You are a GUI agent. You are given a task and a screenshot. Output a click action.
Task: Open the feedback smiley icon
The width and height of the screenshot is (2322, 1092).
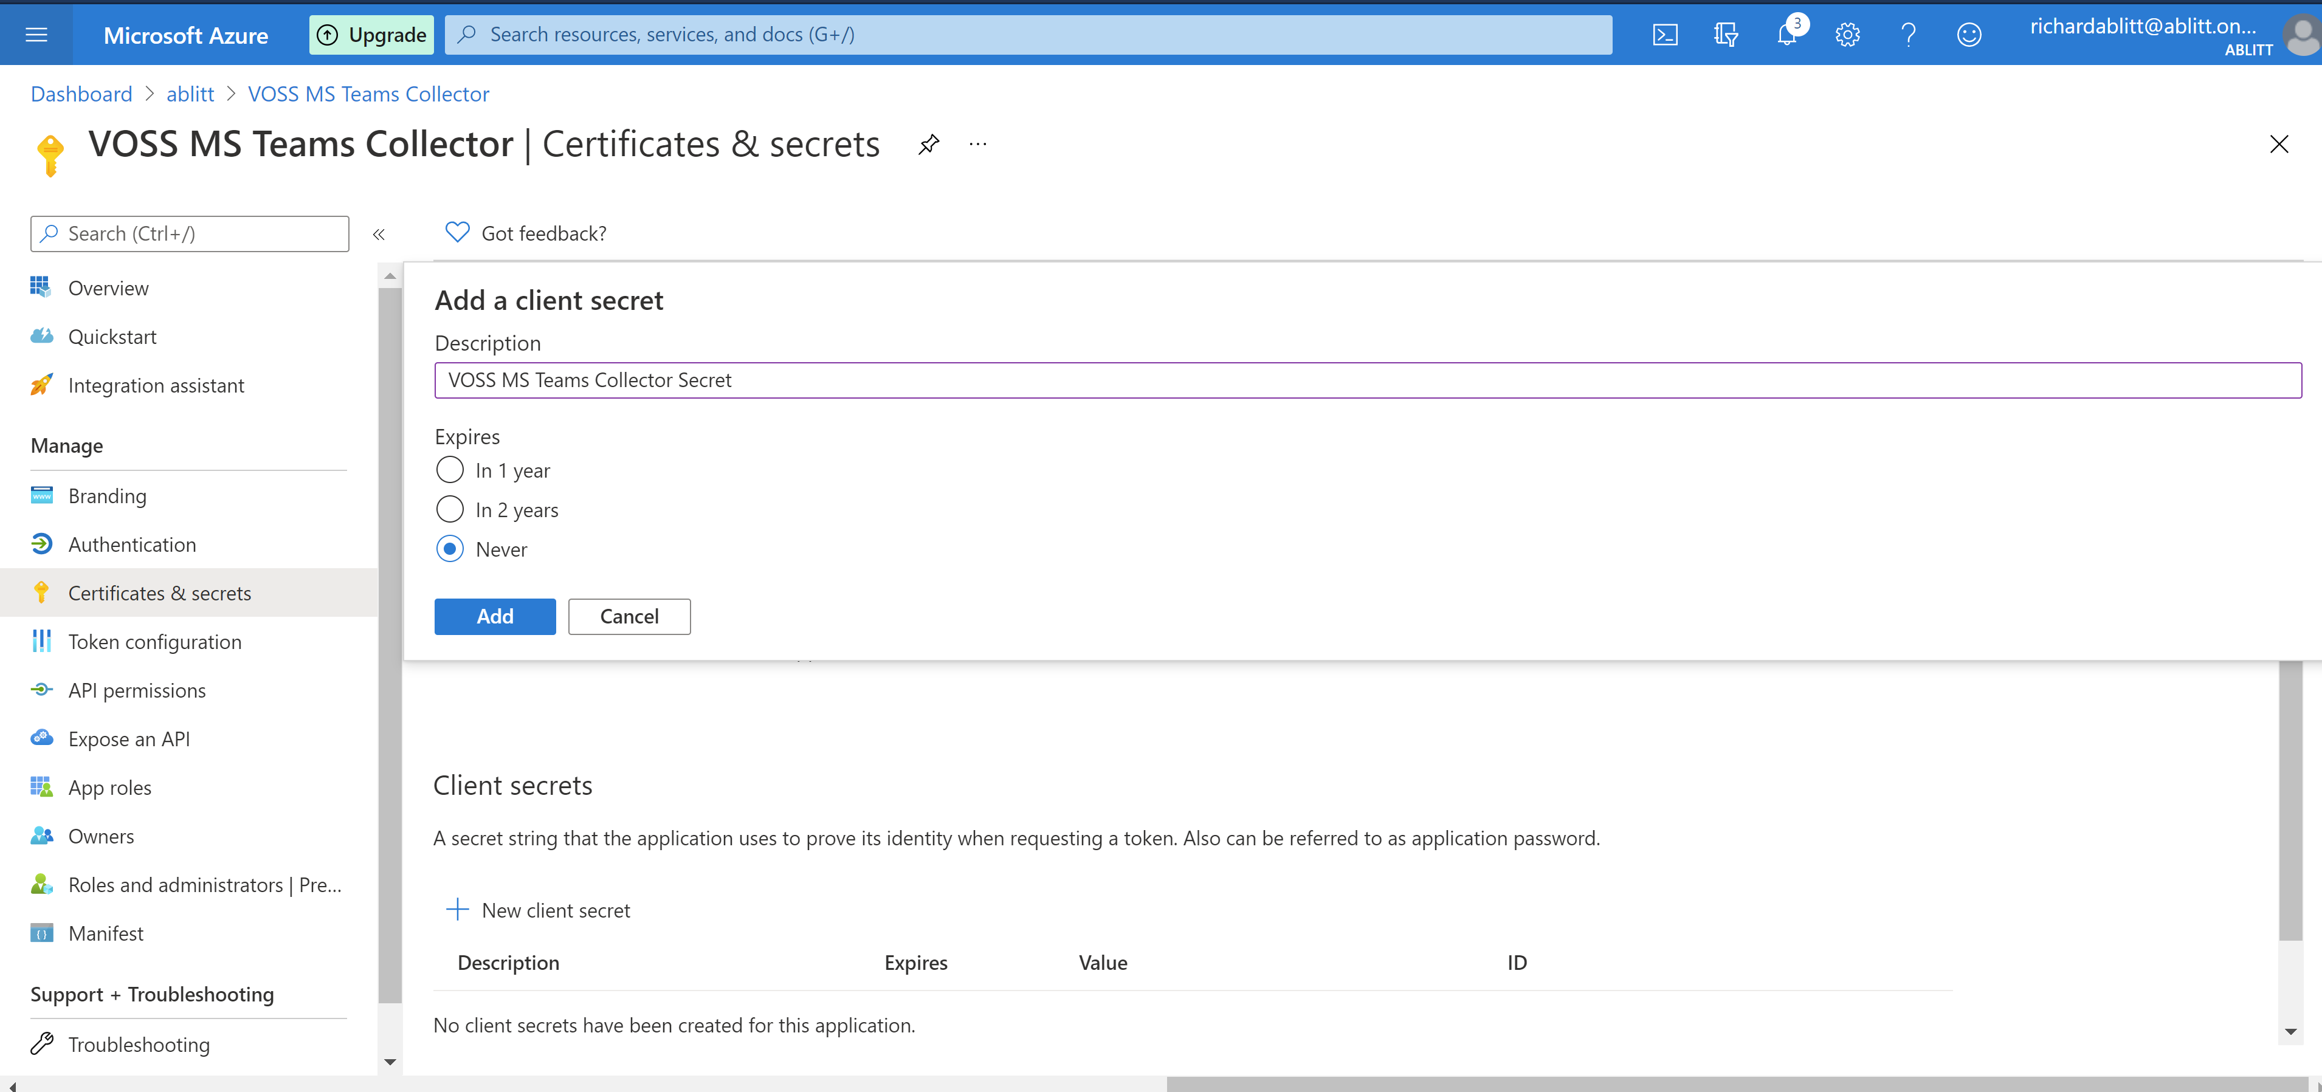pyautogui.click(x=1969, y=34)
